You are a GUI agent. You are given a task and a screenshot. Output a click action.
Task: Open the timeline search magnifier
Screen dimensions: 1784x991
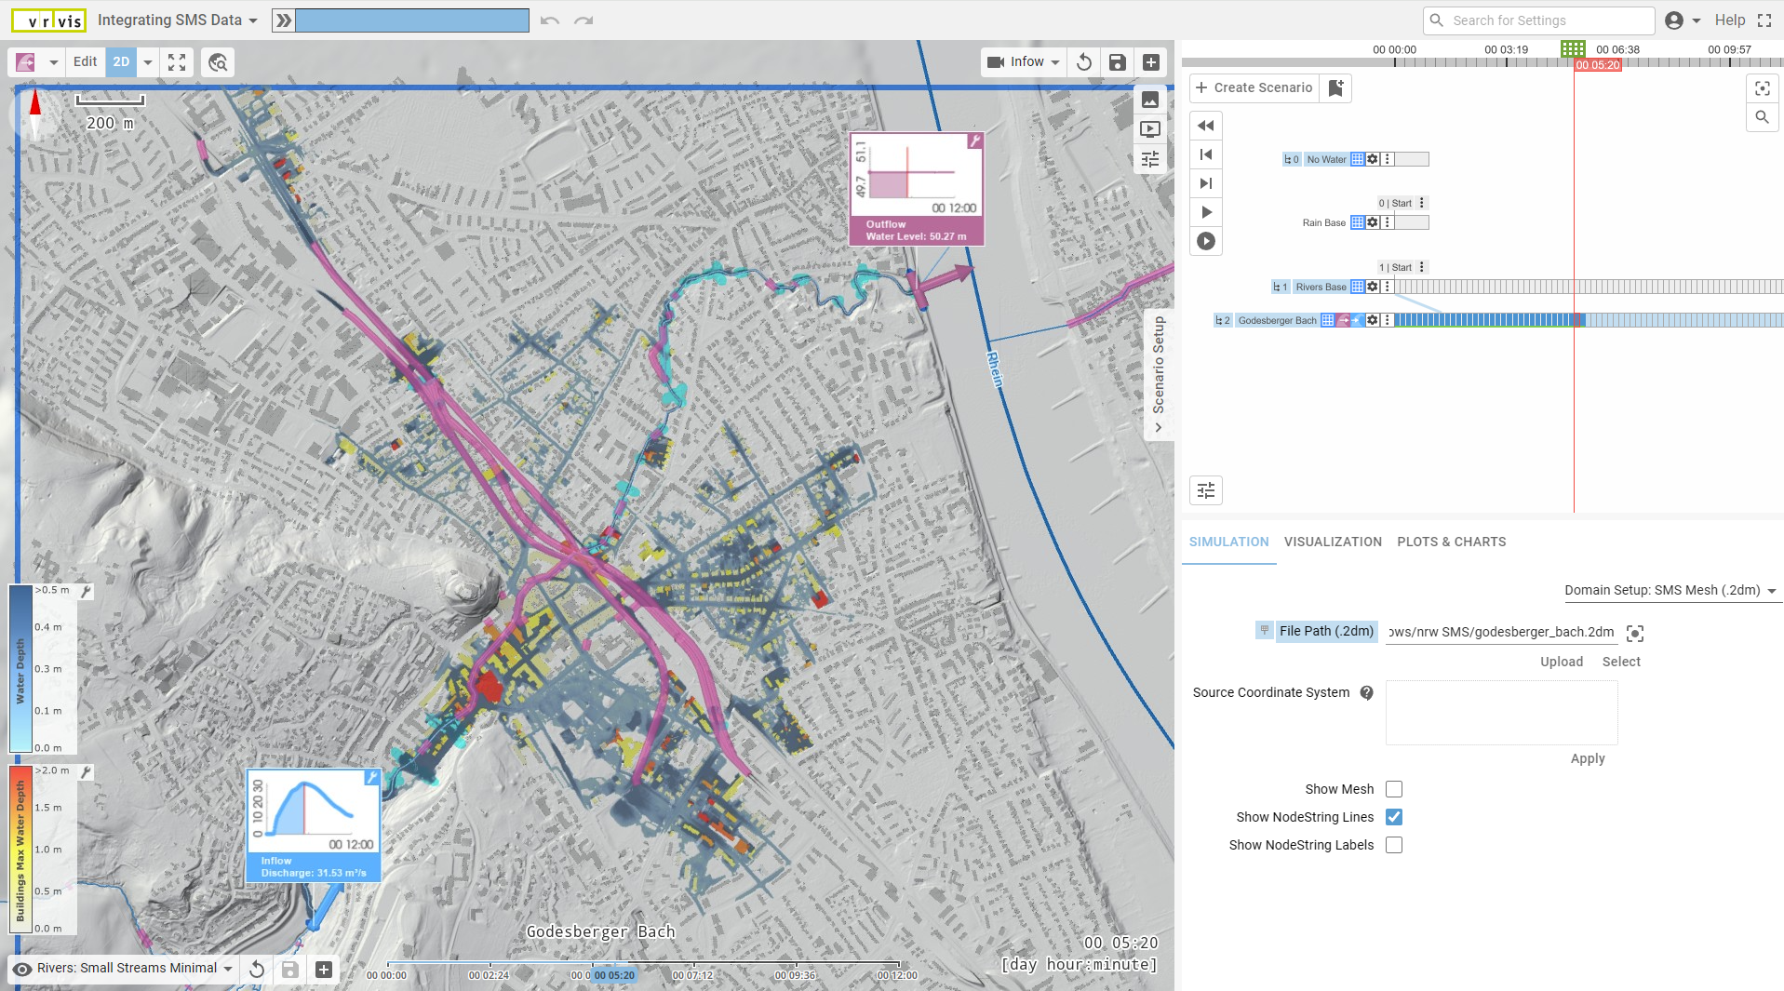1762,117
